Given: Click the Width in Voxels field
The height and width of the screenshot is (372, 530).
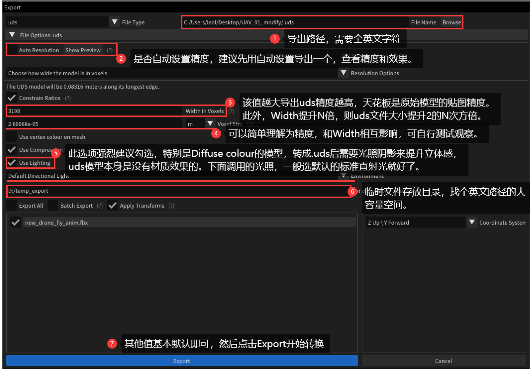Looking at the screenshot, I should tap(94, 111).
